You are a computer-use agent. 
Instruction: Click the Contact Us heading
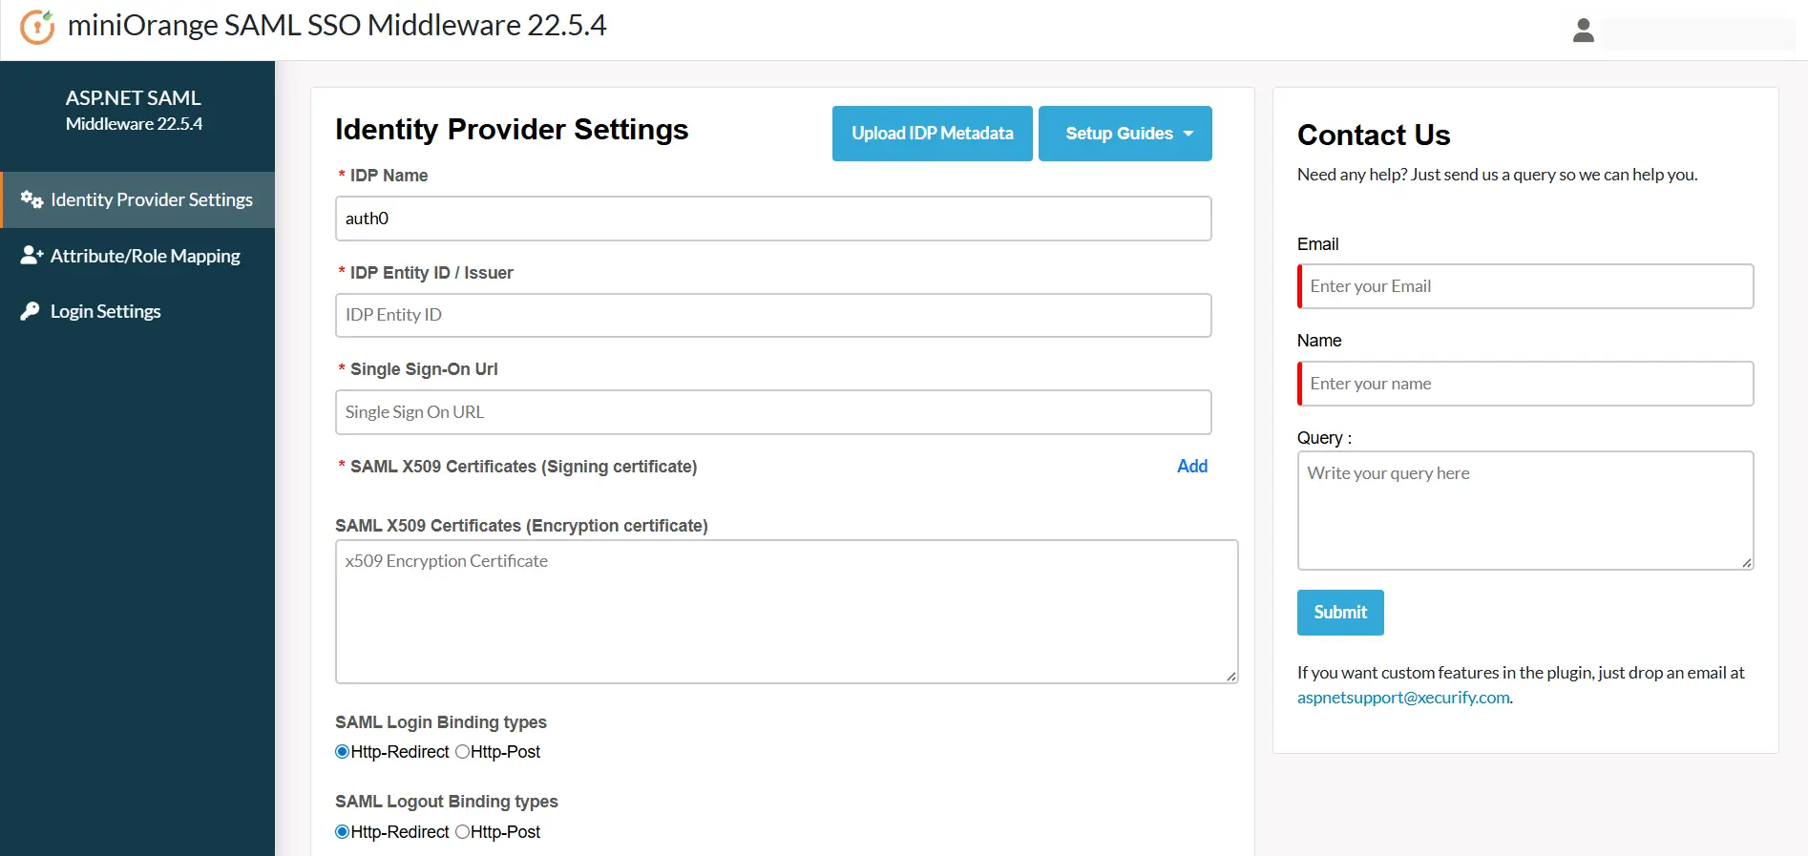[1374, 136]
